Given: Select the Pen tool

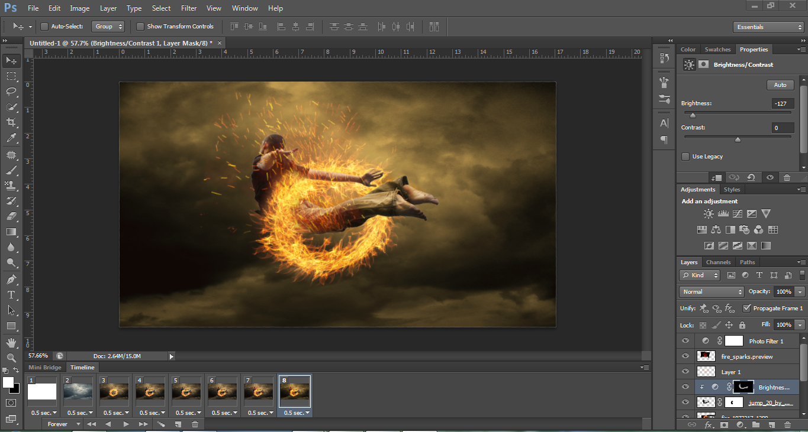Looking at the screenshot, I should 11,279.
